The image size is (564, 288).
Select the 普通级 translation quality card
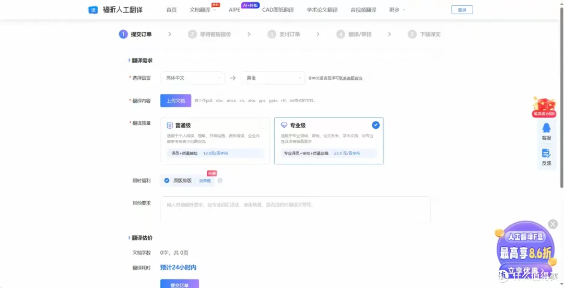click(215, 141)
